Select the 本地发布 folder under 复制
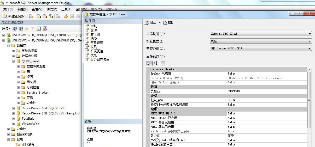Image resolution: width=315 pixels, height=147 pixels. point(28,145)
